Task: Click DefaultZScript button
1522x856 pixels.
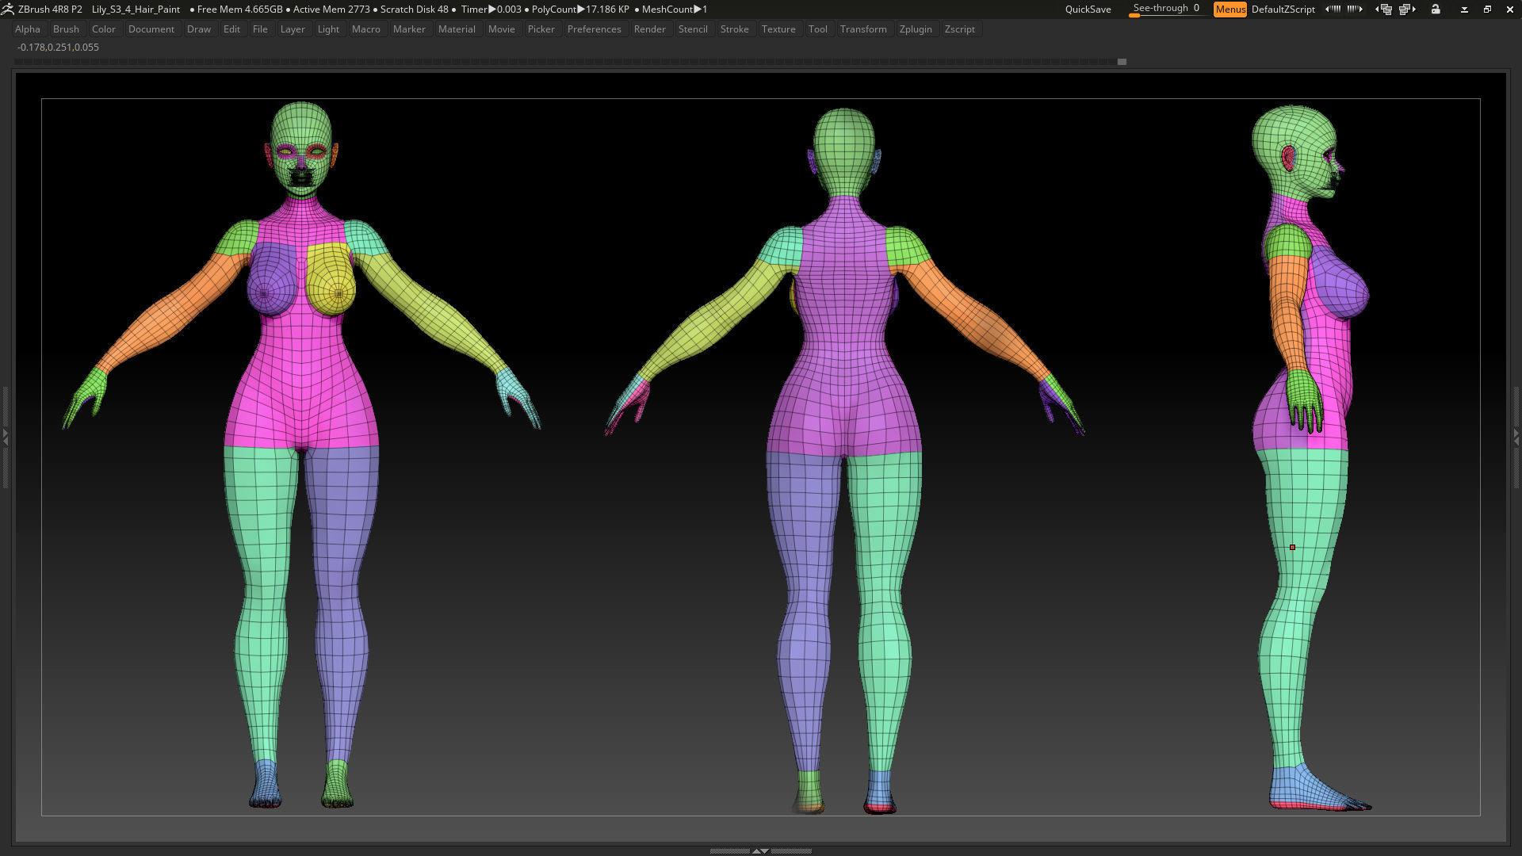Action: click(1283, 10)
